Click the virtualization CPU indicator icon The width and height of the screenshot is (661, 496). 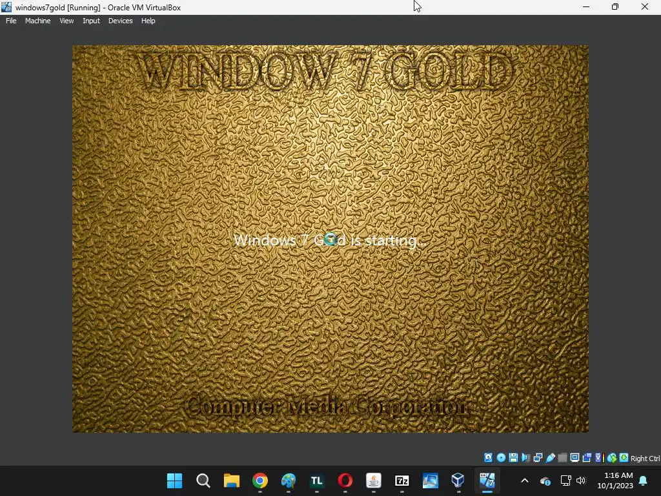[599, 458]
